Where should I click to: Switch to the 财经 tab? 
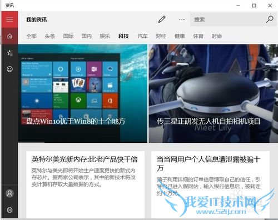click(161, 36)
